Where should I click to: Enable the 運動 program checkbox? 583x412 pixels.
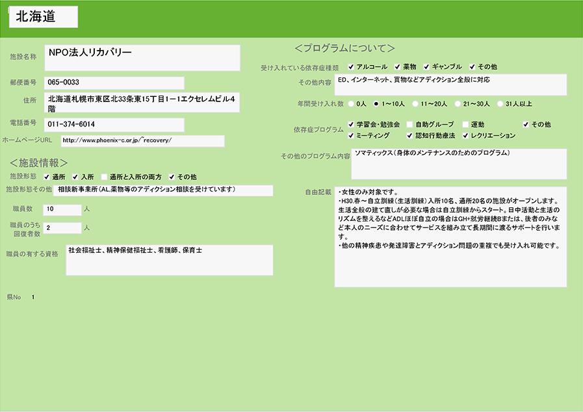pos(465,124)
